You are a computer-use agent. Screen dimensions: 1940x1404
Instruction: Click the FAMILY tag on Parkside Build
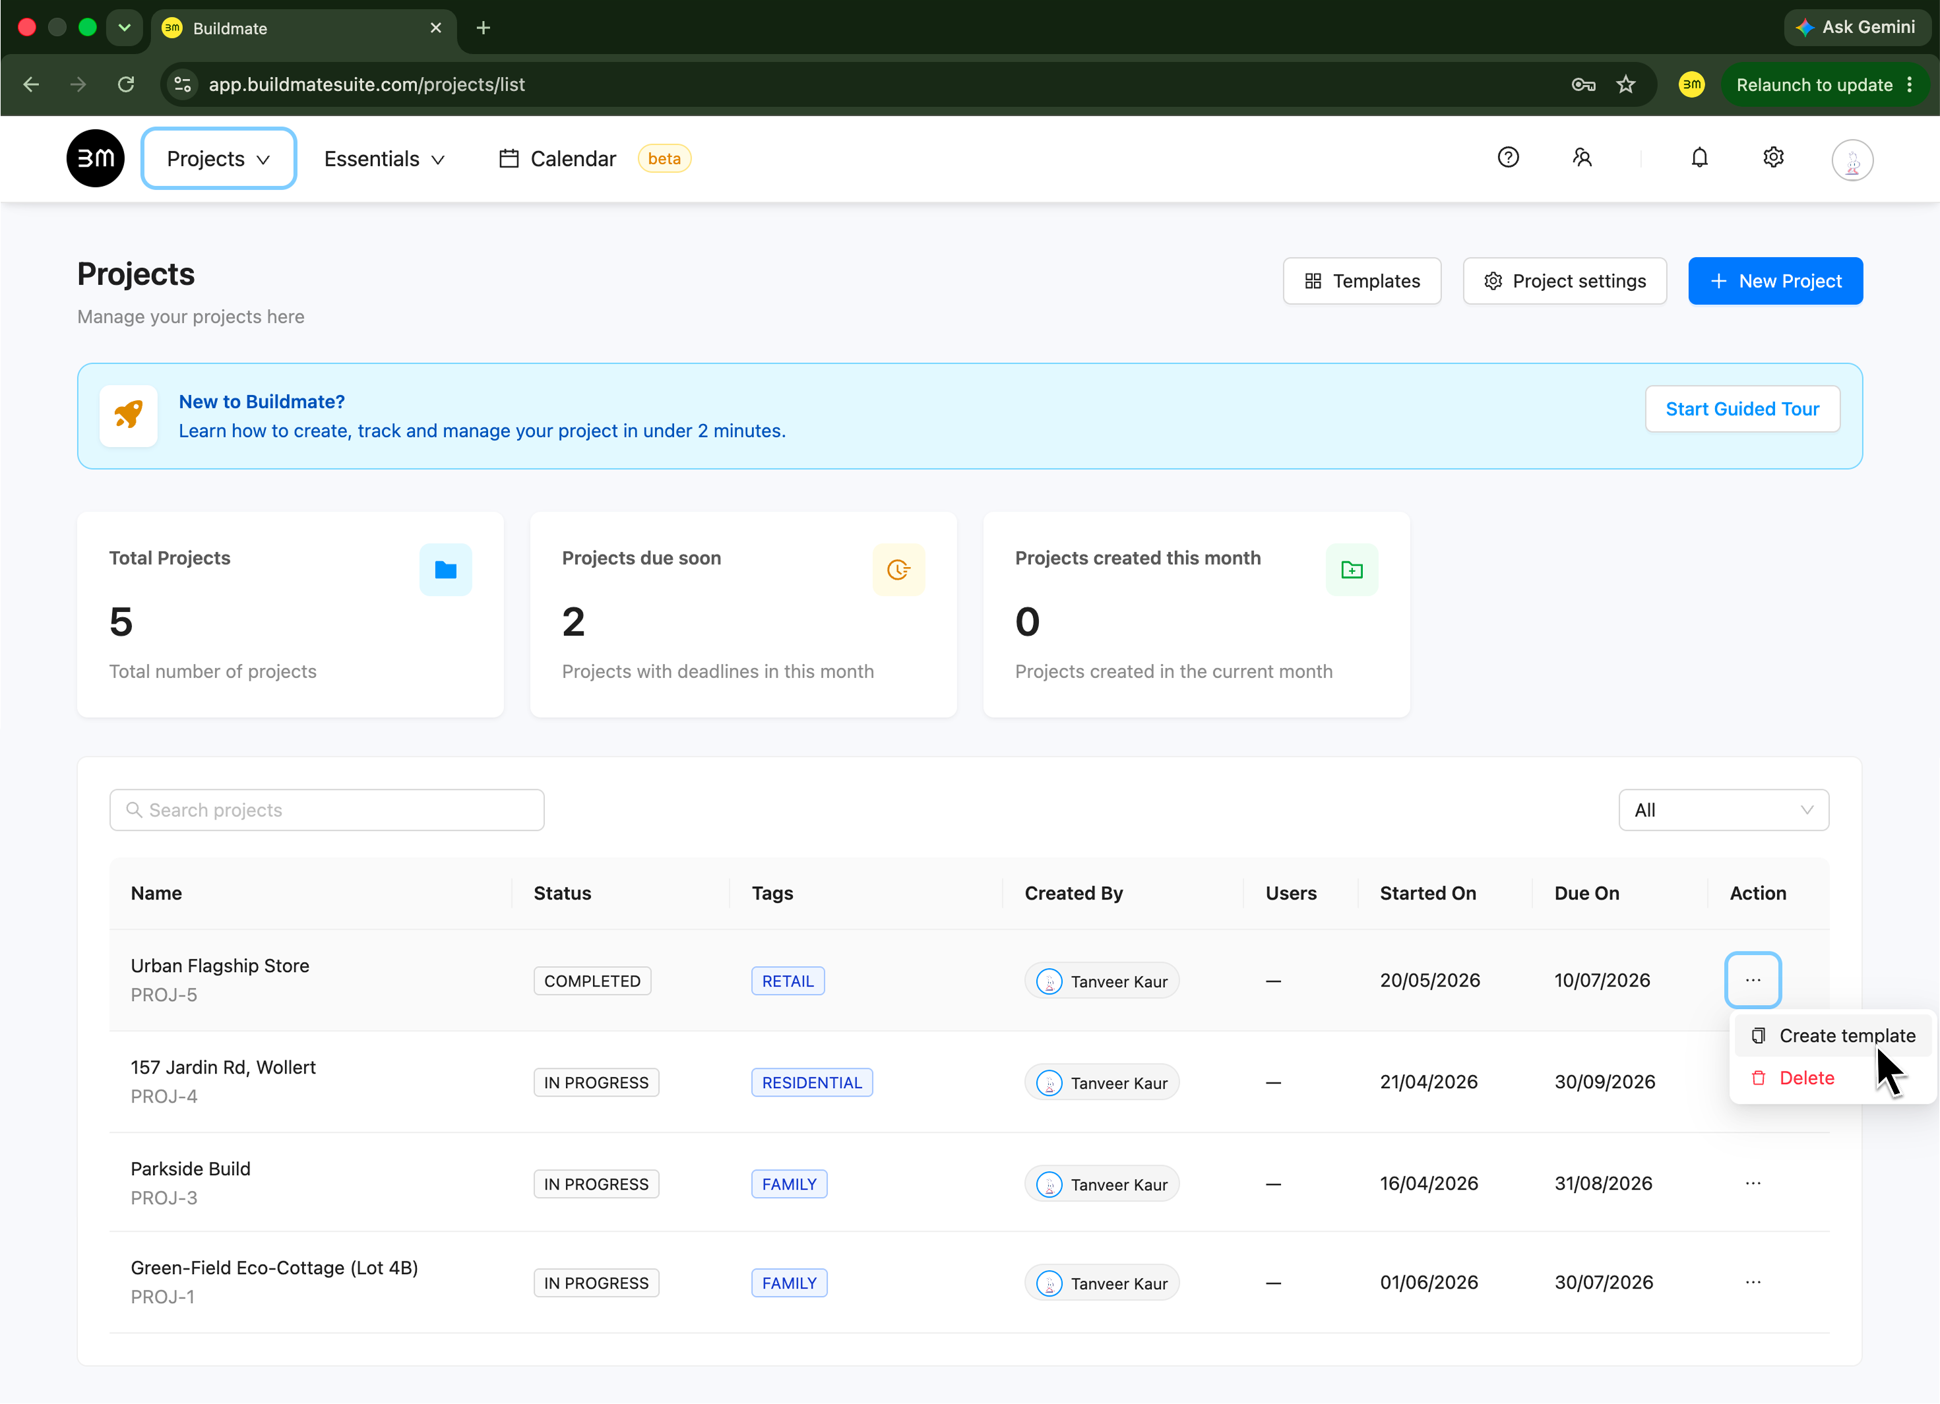coord(789,1184)
